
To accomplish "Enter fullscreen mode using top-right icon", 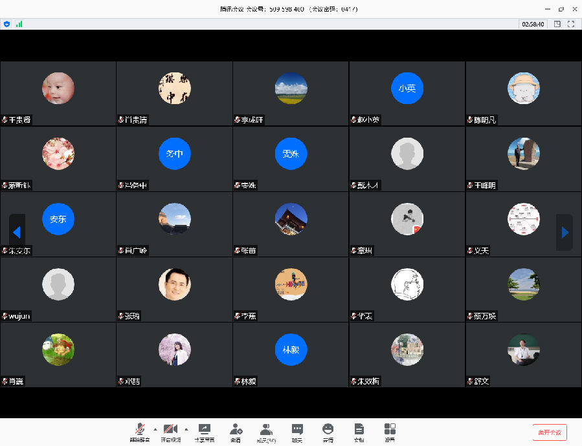I will coord(571,24).
